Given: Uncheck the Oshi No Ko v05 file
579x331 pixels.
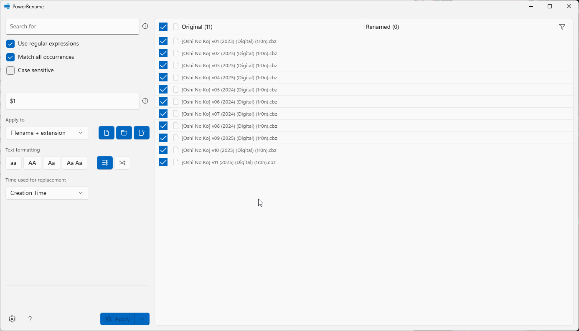Looking at the screenshot, I should (163, 89).
